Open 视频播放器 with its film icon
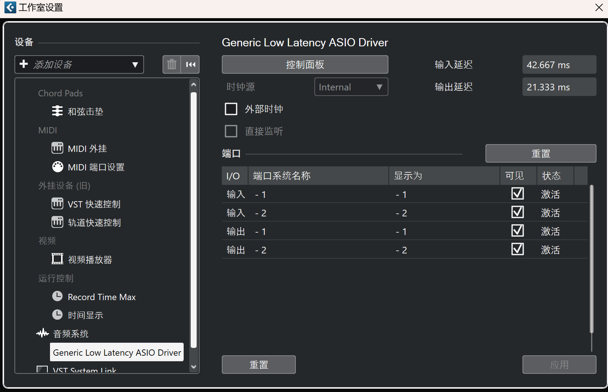Viewport: 608px width, 392px height. point(57,259)
